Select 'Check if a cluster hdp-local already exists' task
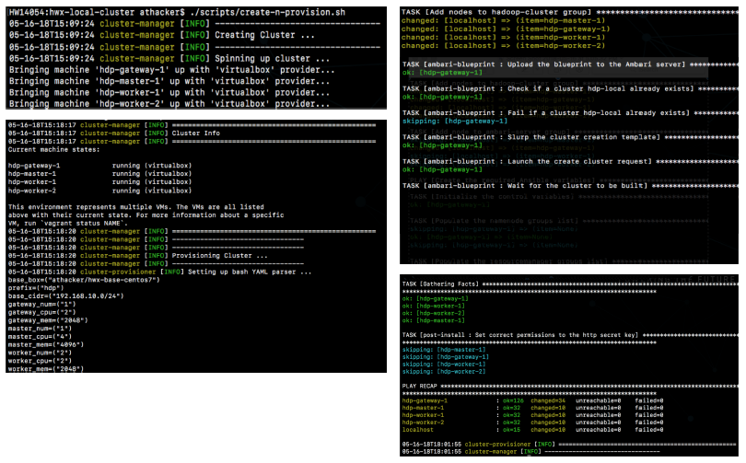Viewport: 746px width, 463px height. tap(570, 89)
